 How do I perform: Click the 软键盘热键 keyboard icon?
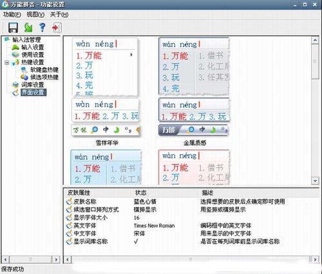click(x=24, y=69)
